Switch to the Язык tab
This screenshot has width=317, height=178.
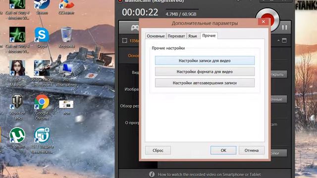[x=193, y=36]
